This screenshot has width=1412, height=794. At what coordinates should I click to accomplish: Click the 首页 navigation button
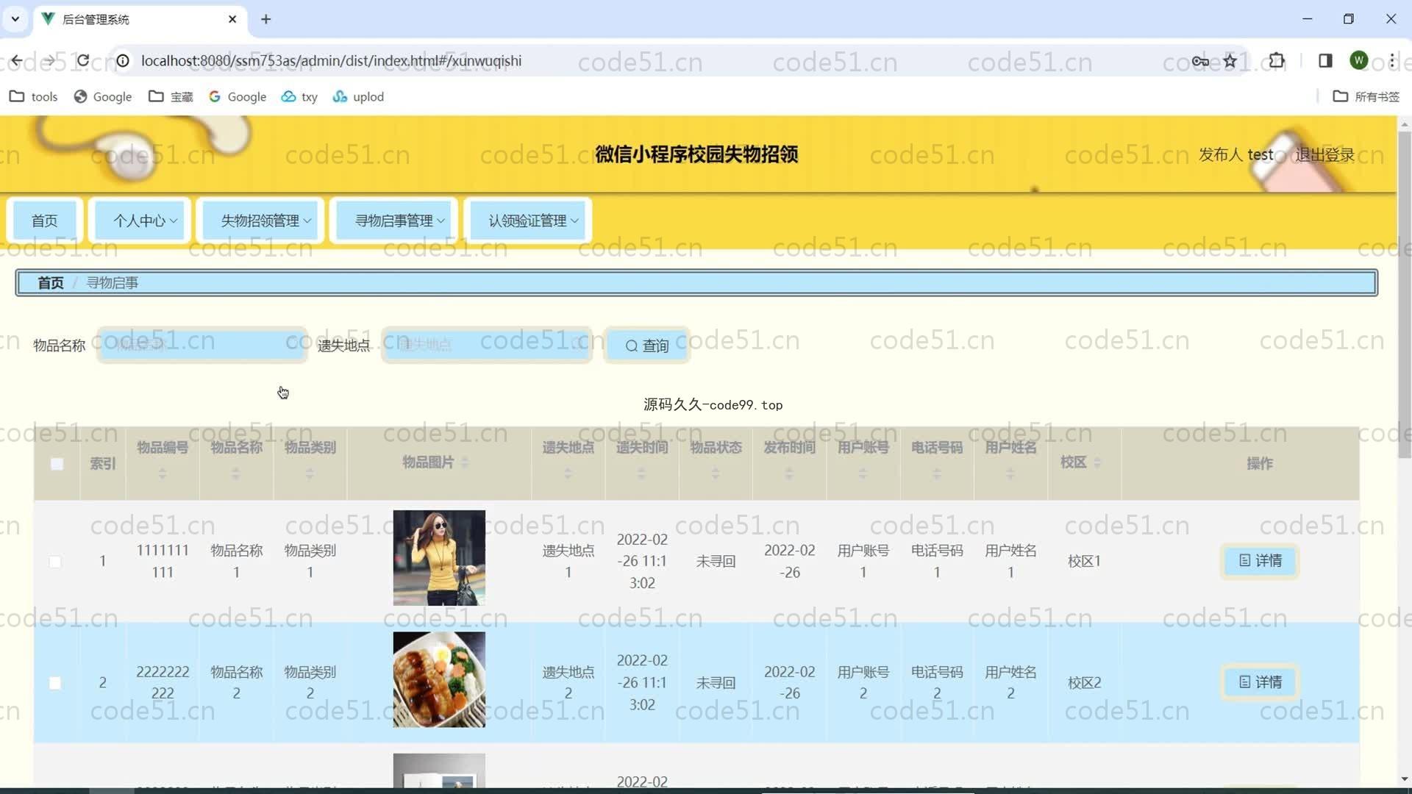pyautogui.click(x=44, y=221)
